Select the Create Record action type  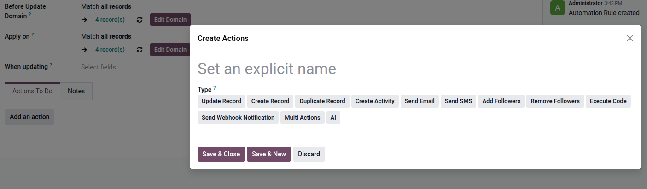pyautogui.click(x=270, y=101)
